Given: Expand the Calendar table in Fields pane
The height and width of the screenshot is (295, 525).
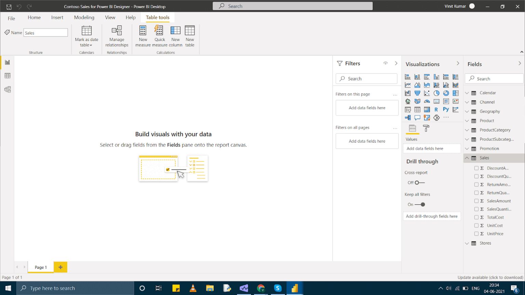Looking at the screenshot, I should [467, 93].
